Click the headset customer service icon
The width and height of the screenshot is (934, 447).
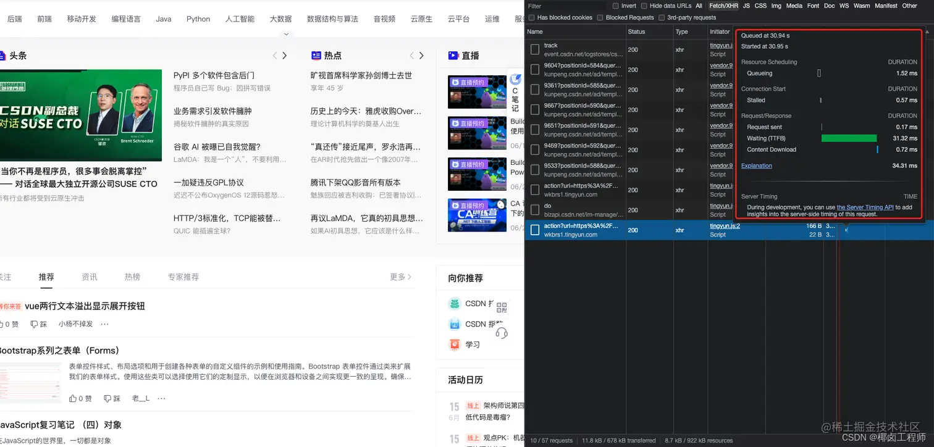(502, 333)
